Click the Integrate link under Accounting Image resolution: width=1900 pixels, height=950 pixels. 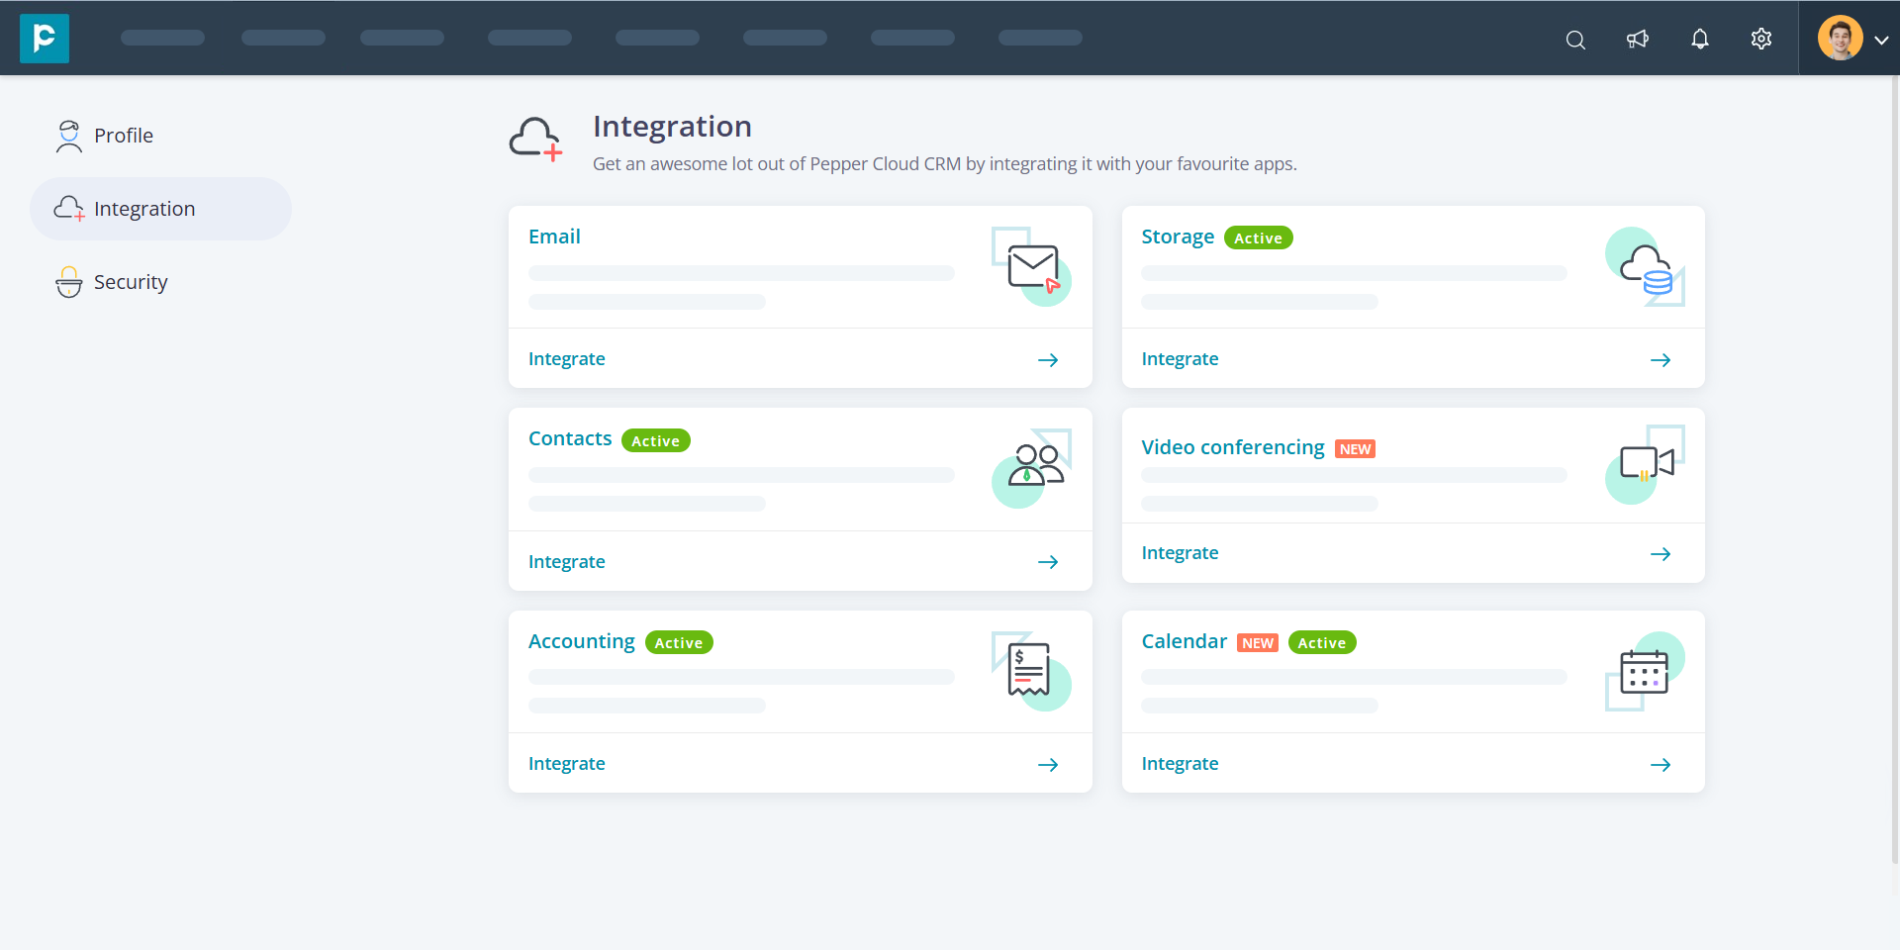click(x=567, y=764)
